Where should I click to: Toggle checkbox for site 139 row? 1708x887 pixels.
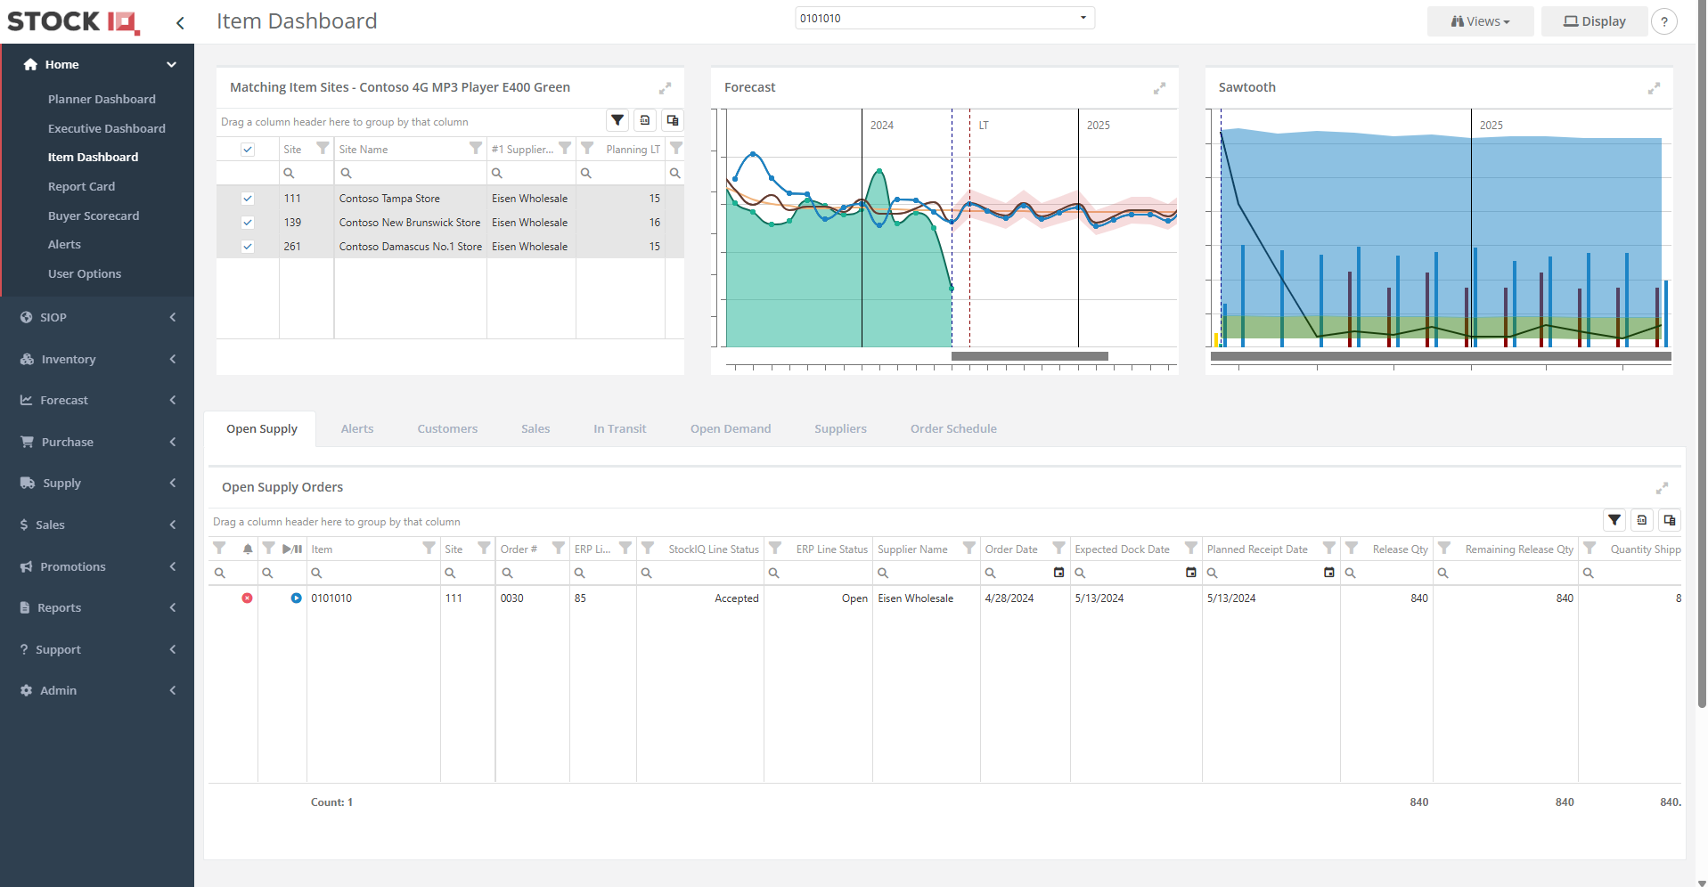point(248,223)
